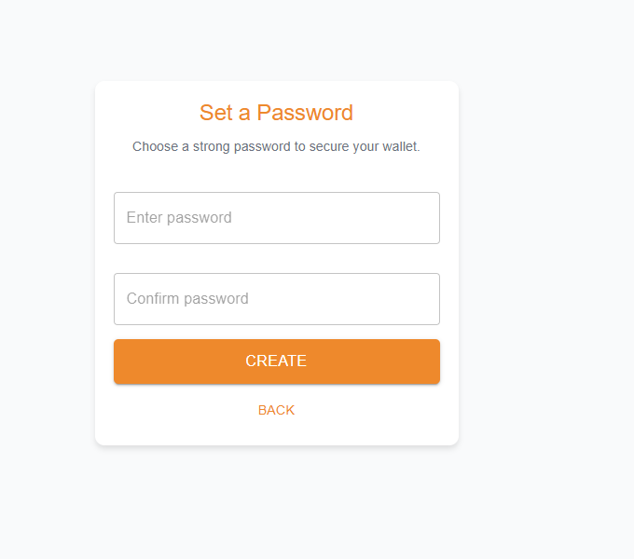Viewport: 634px width, 559px height.
Task: Select the 'Confirm password' placeholder text
Action: (x=187, y=299)
